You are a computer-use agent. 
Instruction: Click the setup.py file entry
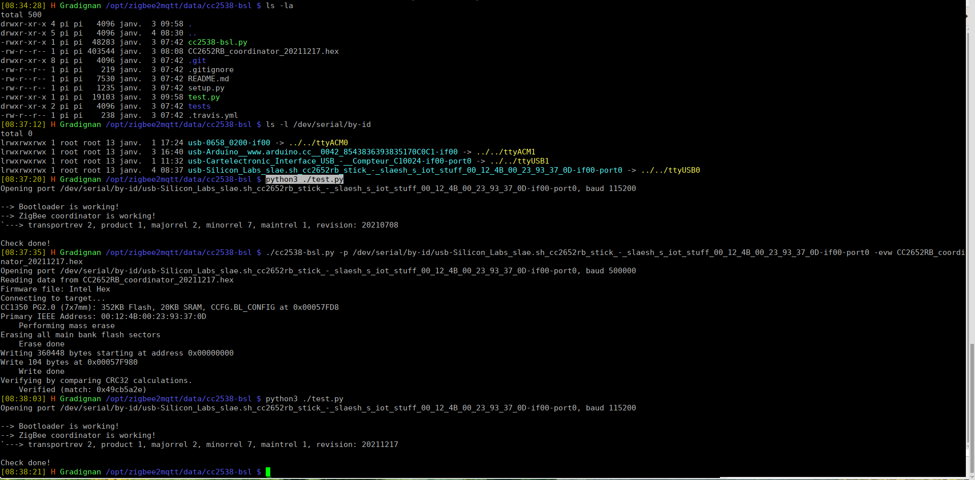coord(206,88)
